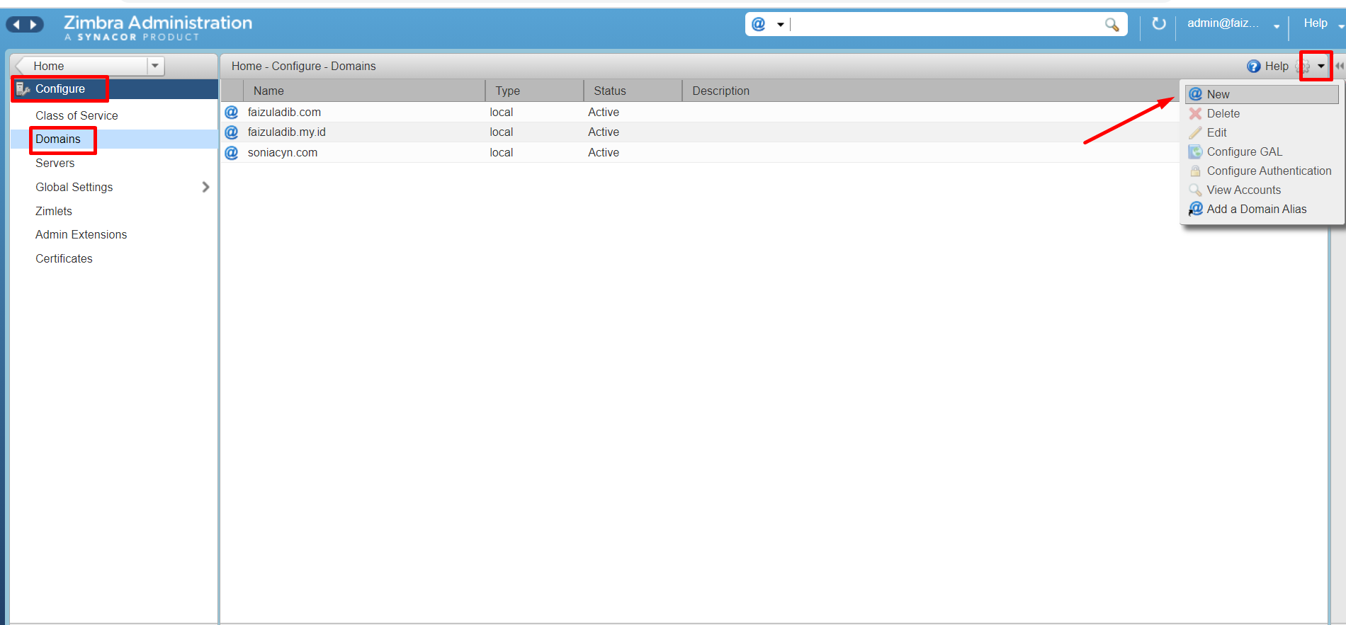Sort by the Type column header

tap(535, 91)
